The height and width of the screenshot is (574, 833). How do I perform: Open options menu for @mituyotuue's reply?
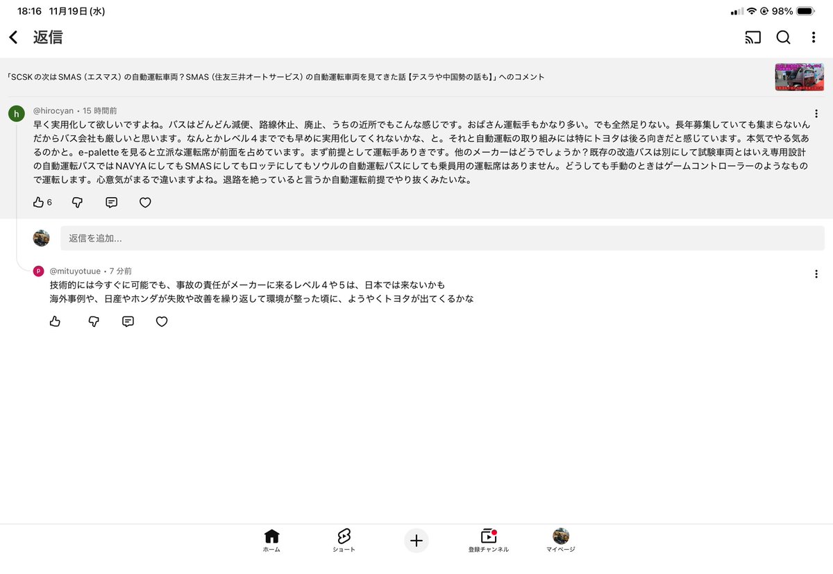(x=816, y=274)
